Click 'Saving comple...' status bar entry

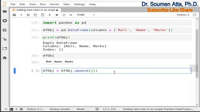point(61,109)
